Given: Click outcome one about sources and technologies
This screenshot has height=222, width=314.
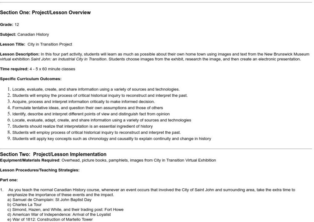Looking at the screenshot, I should click(96, 89).
